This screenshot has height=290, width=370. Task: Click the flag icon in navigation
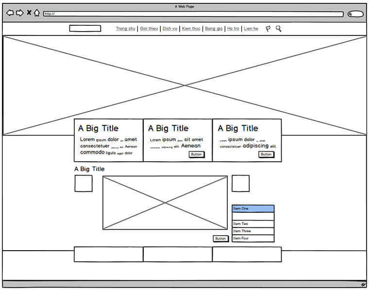click(268, 29)
